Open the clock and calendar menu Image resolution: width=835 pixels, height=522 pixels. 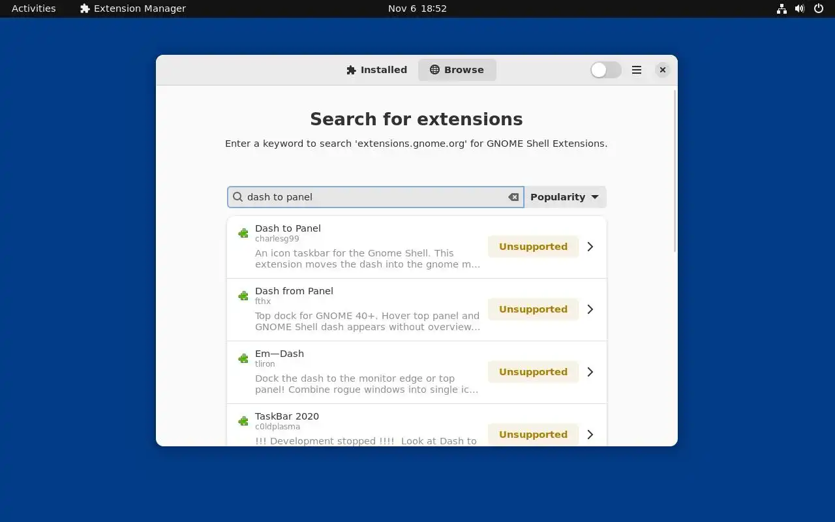coord(417,8)
